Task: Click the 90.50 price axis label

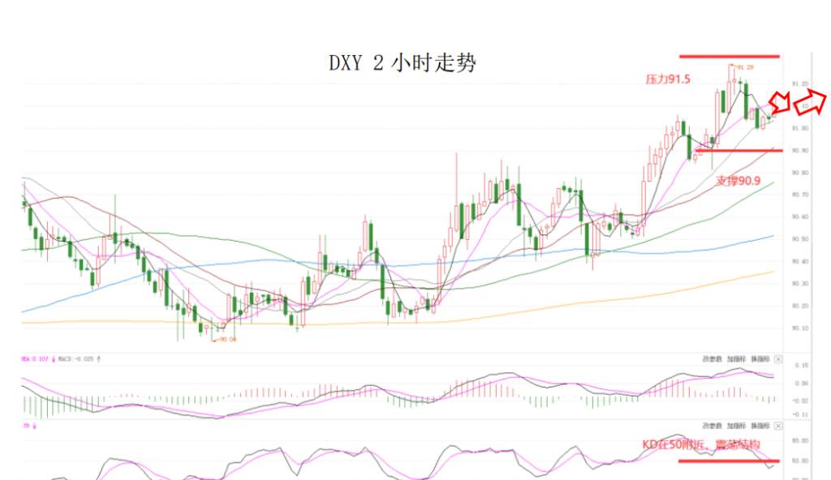Action: click(800, 239)
